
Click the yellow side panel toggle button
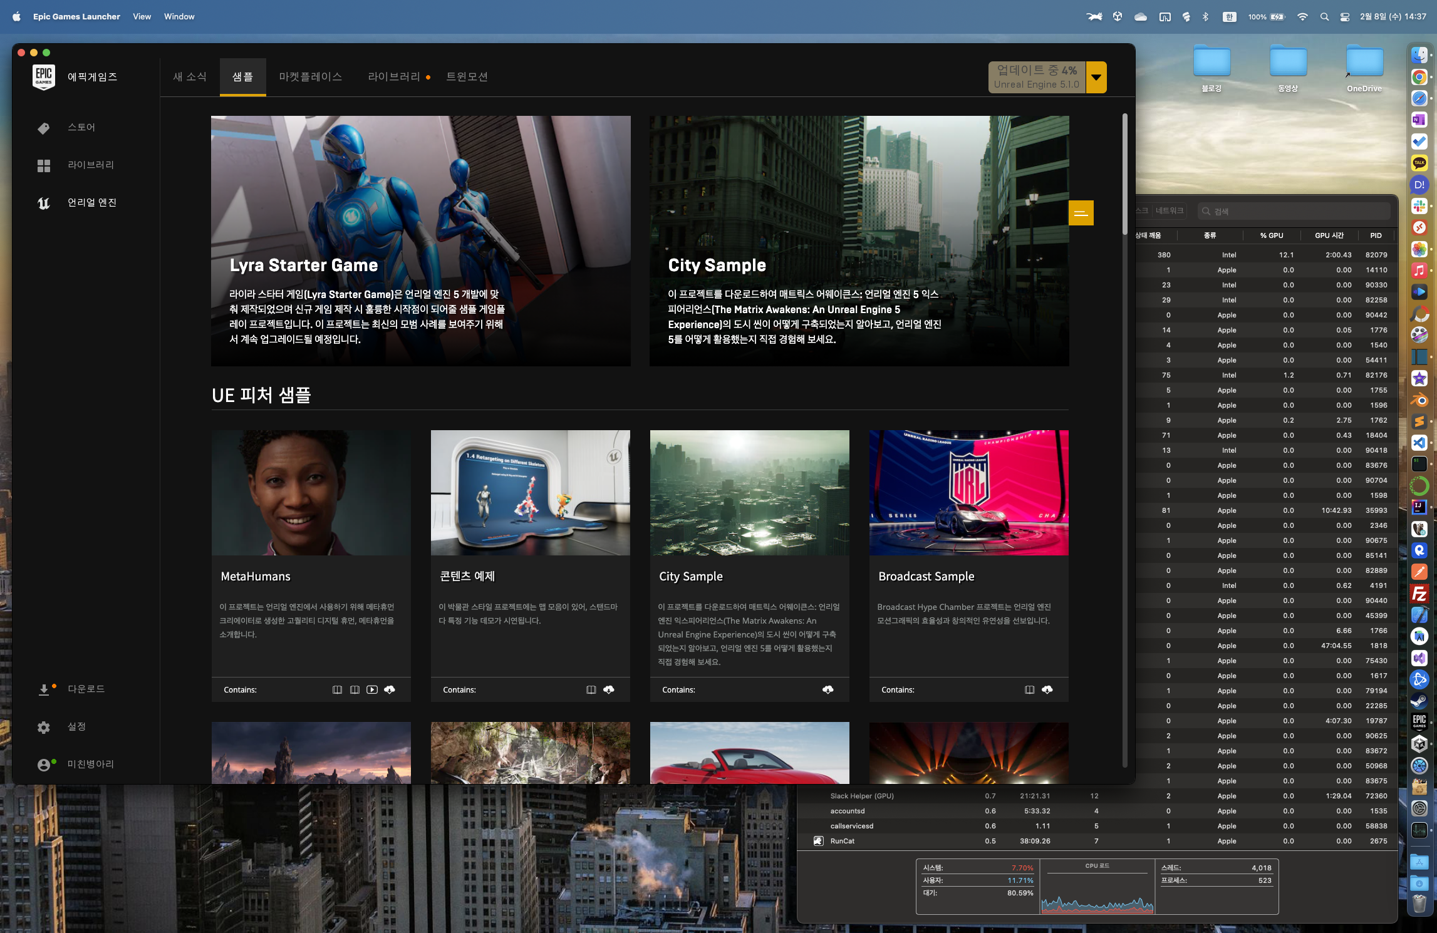(x=1081, y=213)
